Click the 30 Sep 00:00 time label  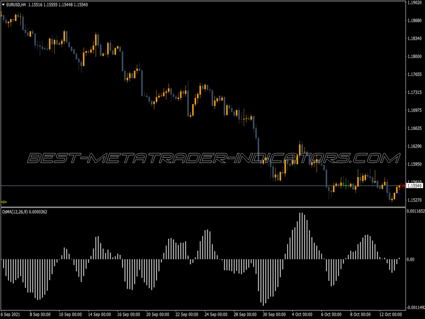click(x=274, y=314)
